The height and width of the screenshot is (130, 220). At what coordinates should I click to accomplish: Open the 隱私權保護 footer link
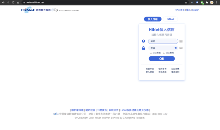tap(77, 110)
